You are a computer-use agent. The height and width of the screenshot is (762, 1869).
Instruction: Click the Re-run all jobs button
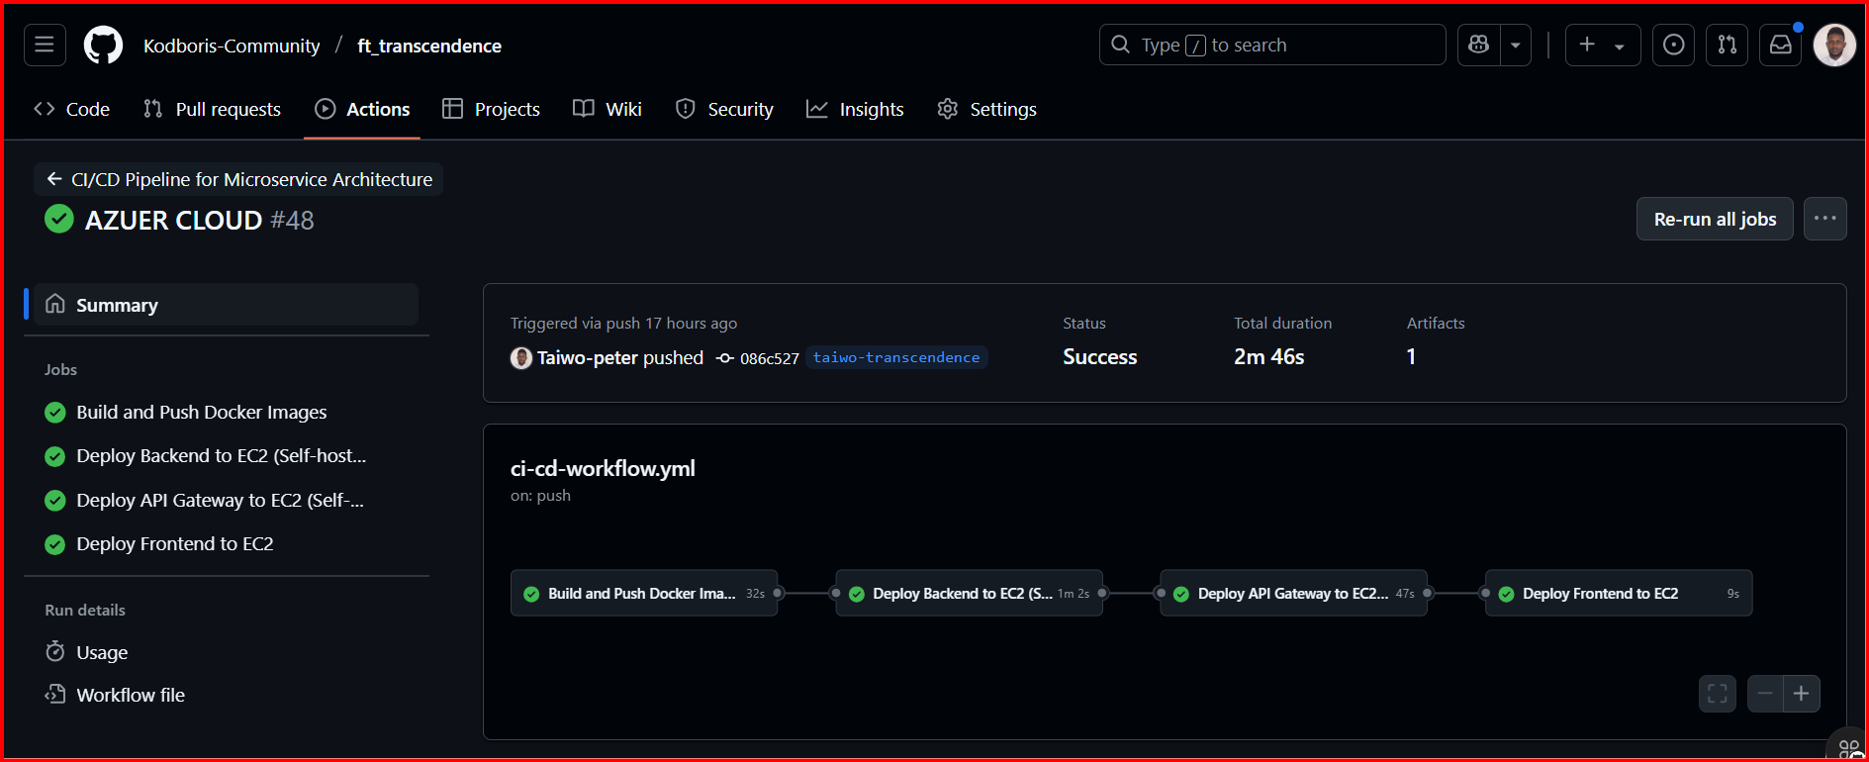(x=1715, y=219)
